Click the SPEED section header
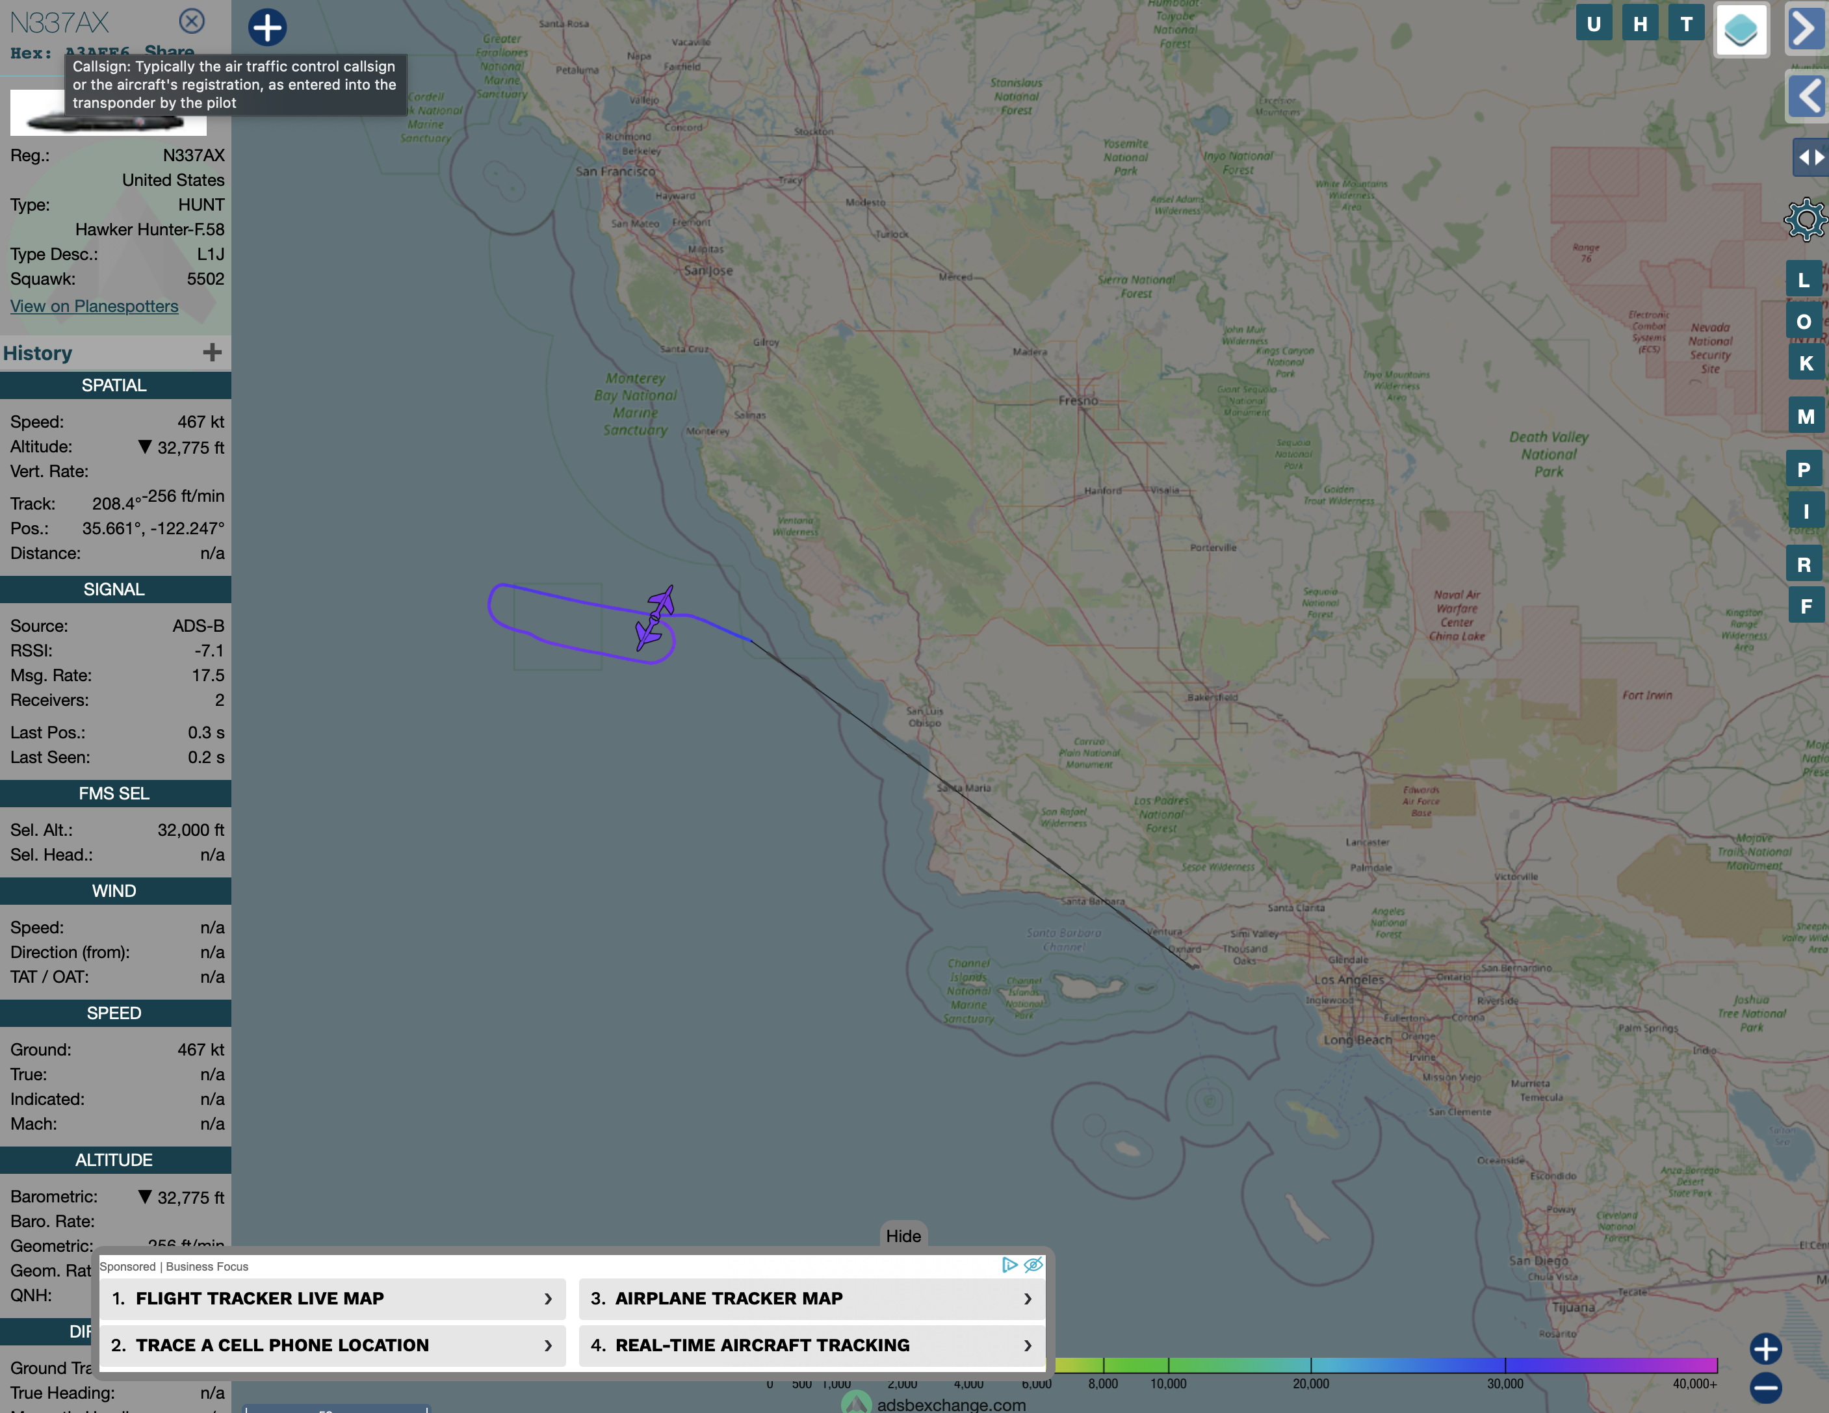This screenshot has width=1829, height=1413. 115,1013
